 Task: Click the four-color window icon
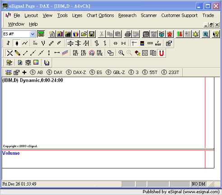36,62
